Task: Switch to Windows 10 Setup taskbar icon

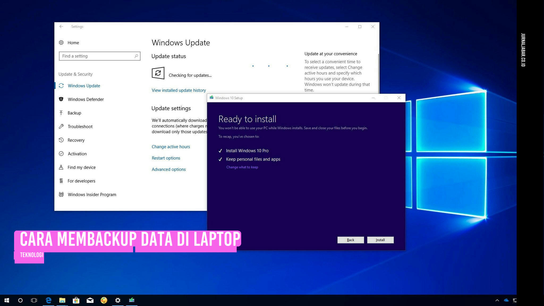Action: [132, 300]
